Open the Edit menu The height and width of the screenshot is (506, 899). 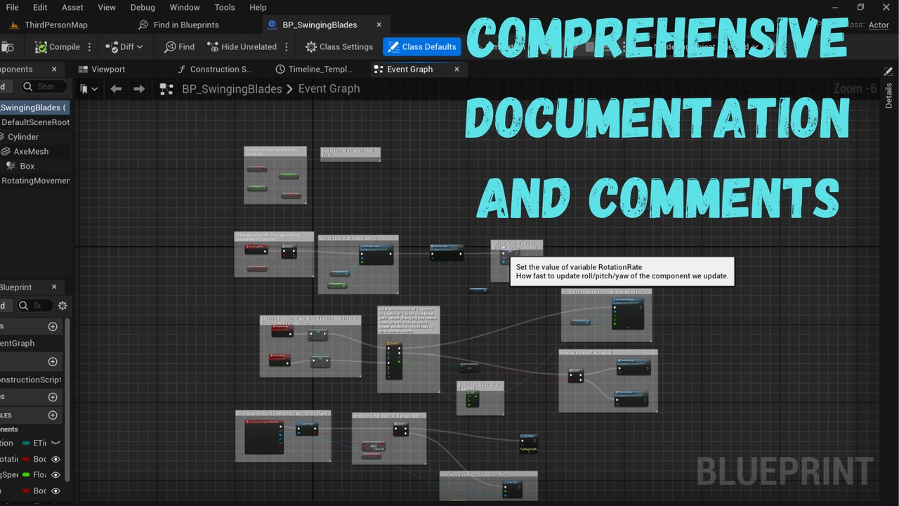(40, 7)
